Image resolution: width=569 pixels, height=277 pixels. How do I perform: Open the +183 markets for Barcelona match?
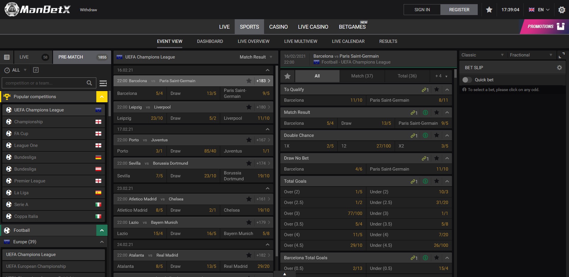click(263, 81)
